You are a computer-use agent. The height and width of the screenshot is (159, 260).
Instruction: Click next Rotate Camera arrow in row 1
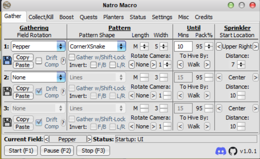coord(154,65)
